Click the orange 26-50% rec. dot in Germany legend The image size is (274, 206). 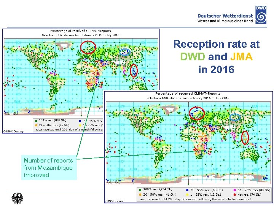click(36, 125)
